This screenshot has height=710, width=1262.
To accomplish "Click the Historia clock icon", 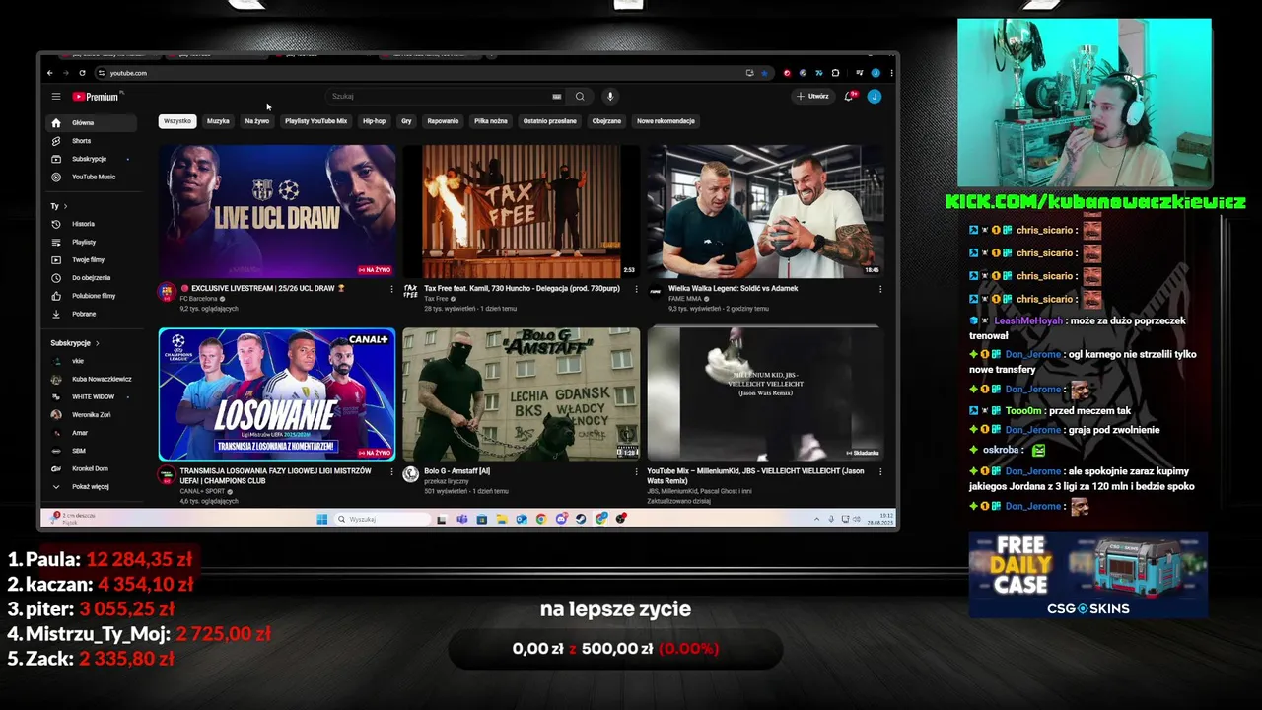I will coord(56,224).
